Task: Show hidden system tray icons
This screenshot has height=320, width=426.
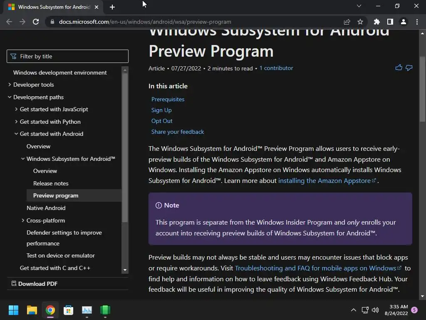Action: (354, 310)
